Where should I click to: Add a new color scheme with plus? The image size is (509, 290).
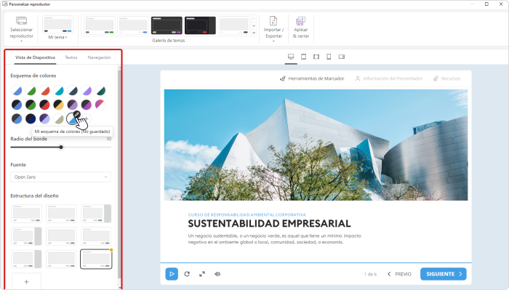[87, 118]
